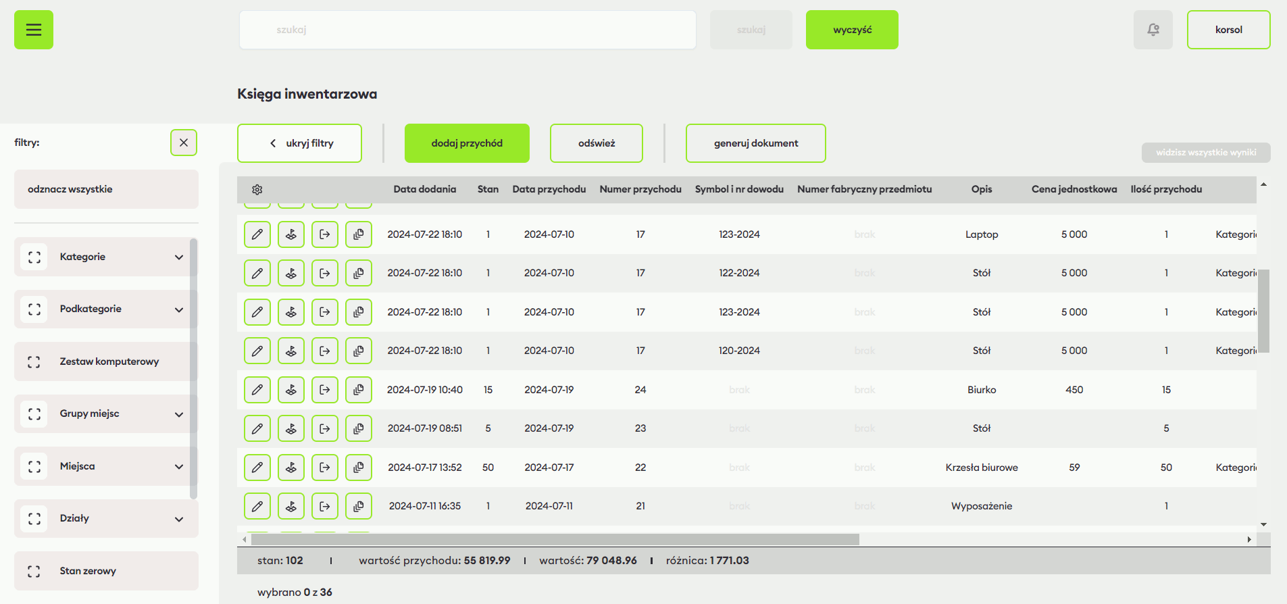Expand the Działy filter dropdown
Image resolution: width=1287 pixels, height=604 pixels.
pyautogui.click(x=179, y=519)
